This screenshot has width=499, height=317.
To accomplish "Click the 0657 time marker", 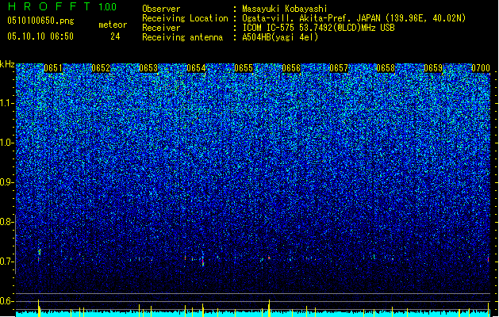I will 339,68.
